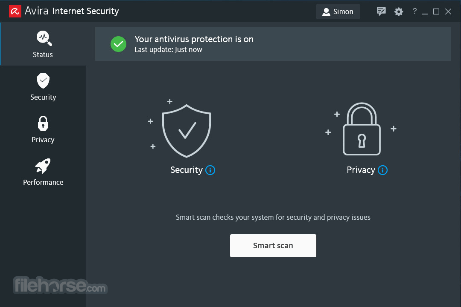Click the Security label under shield

coord(187,170)
